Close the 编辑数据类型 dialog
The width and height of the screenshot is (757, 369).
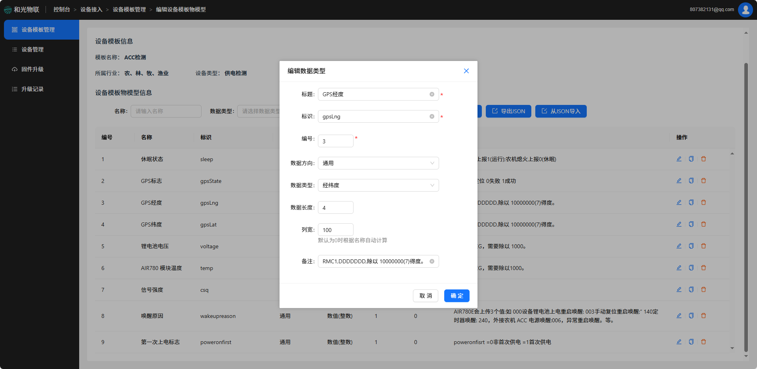[466, 71]
